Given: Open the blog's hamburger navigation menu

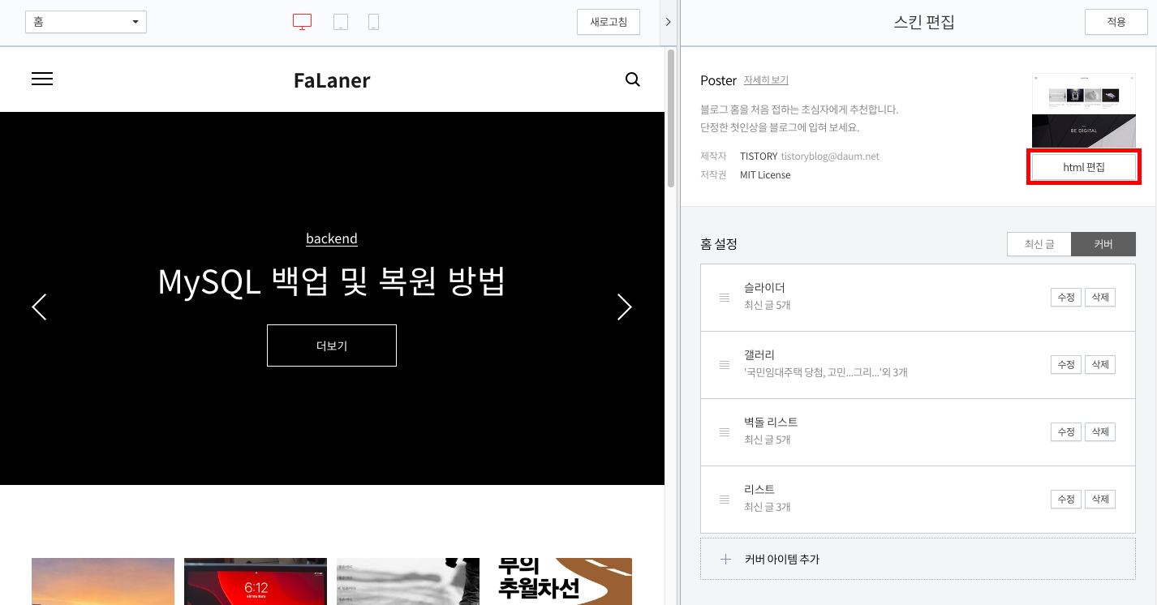Looking at the screenshot, I should 42,79.
